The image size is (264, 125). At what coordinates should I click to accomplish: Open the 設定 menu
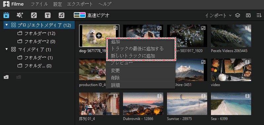[58, 4]
